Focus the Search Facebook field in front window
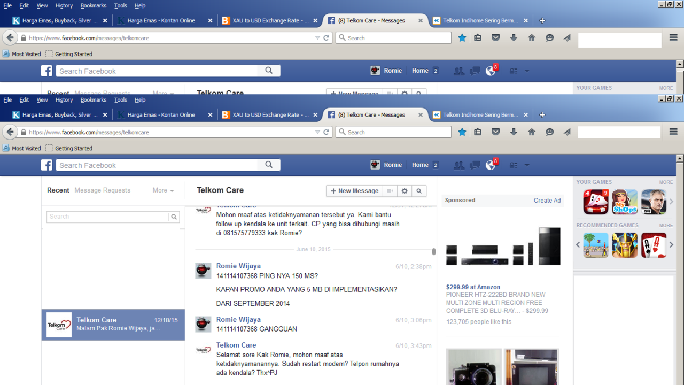Image resolution: width=684 pixels, height=385 pixels. pyautogui.click(x=157, y=165)
